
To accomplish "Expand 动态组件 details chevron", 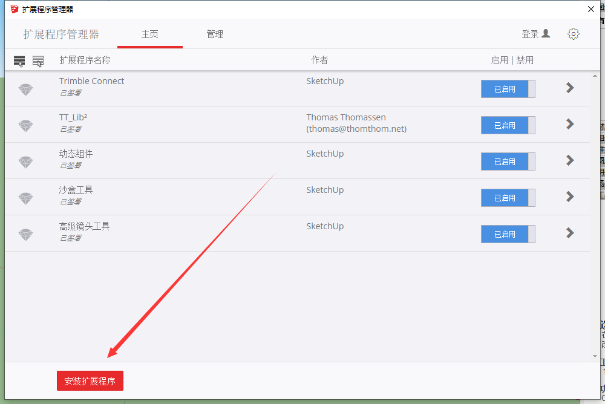I will (570, 160).
